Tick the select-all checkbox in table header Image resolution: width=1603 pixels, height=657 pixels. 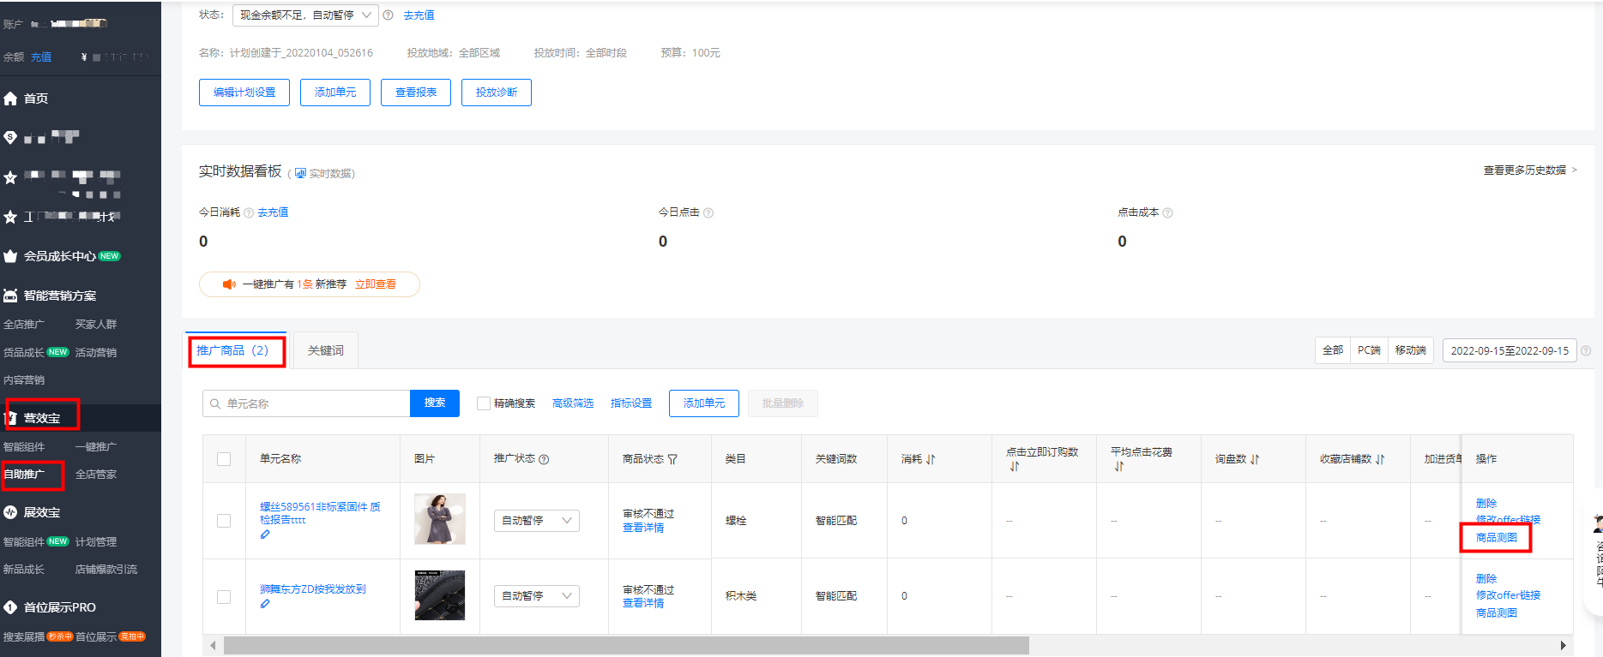pos(224,459)
